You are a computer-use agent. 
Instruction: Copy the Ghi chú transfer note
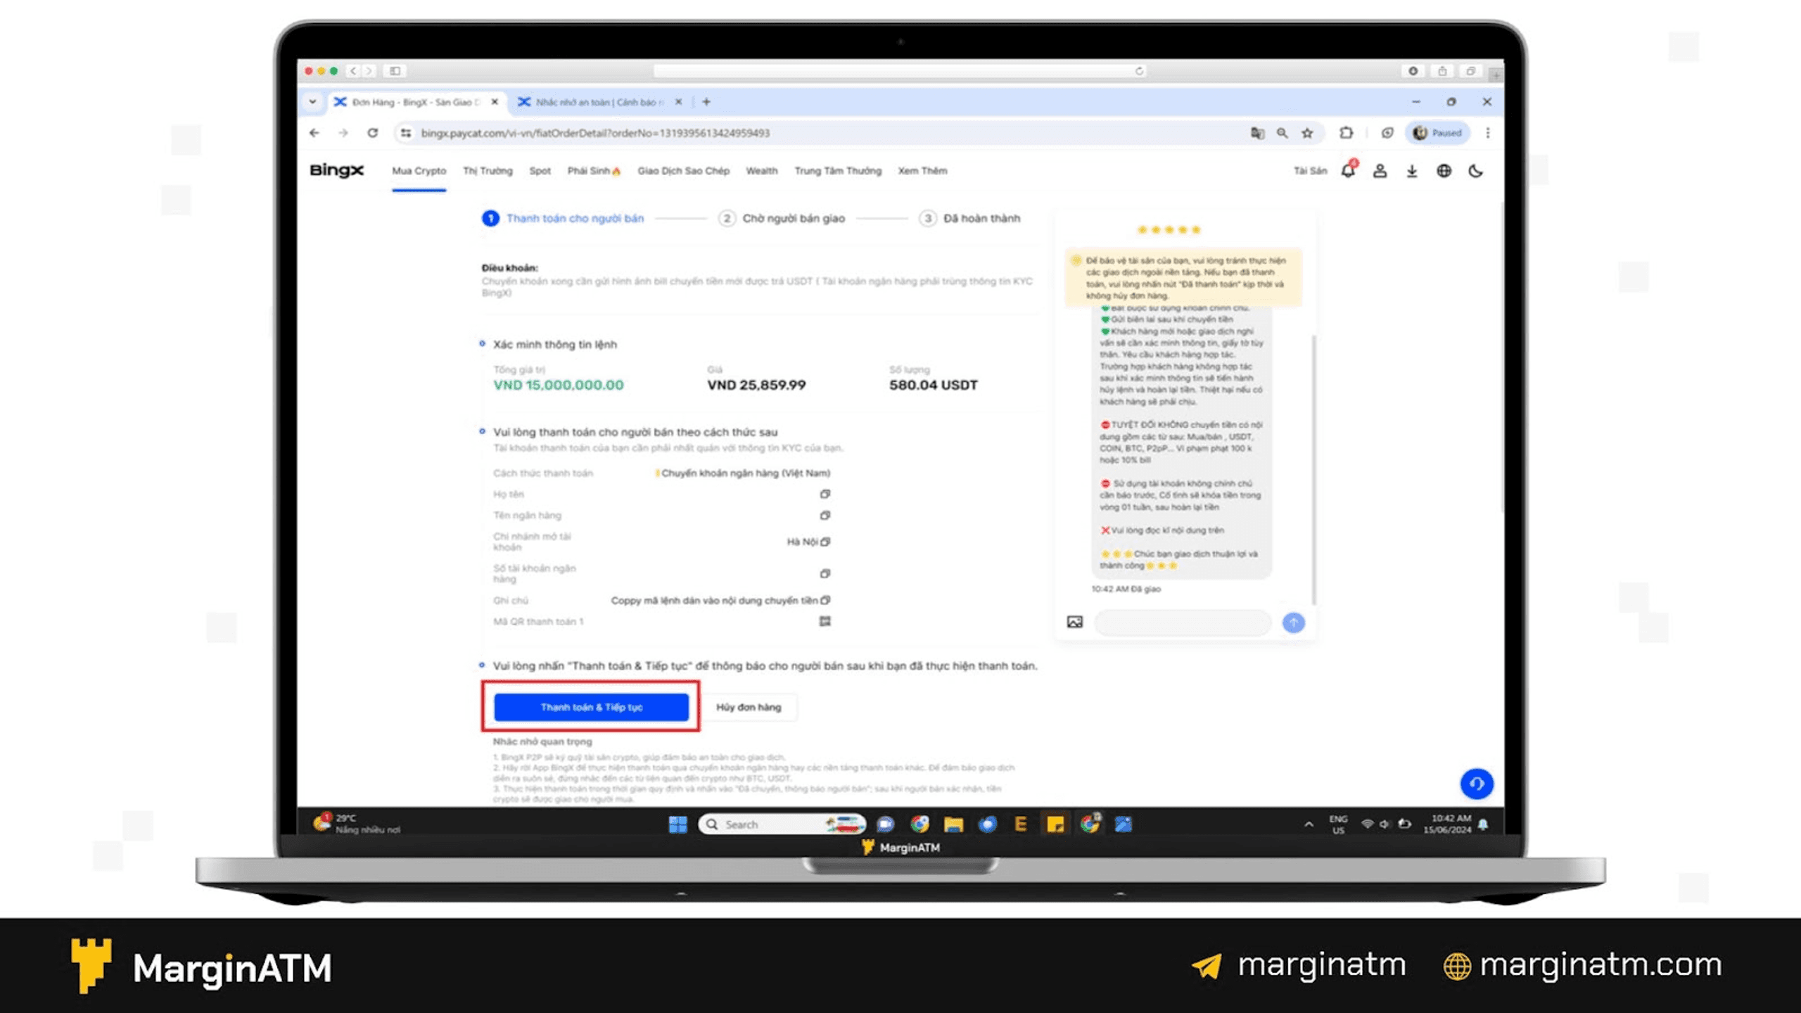[825, 600]
